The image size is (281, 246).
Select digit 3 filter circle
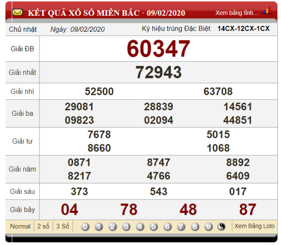click(126, 226)
